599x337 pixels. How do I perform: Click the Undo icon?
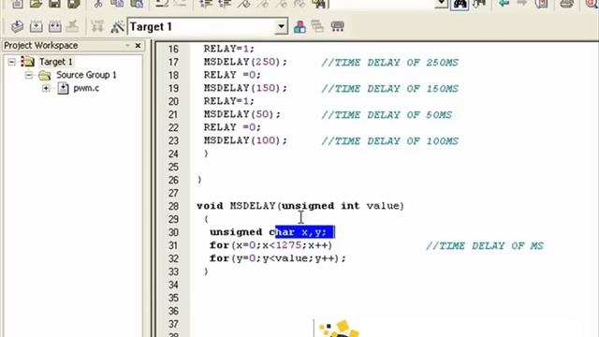click(x=161, y=4)
